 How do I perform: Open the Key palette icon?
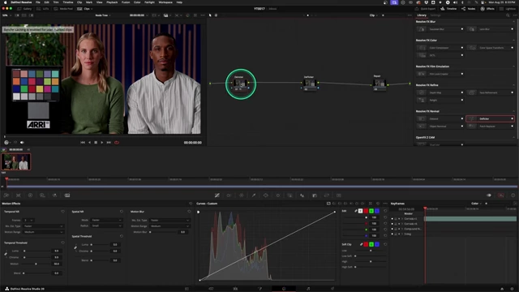click(x=315, y=195)
